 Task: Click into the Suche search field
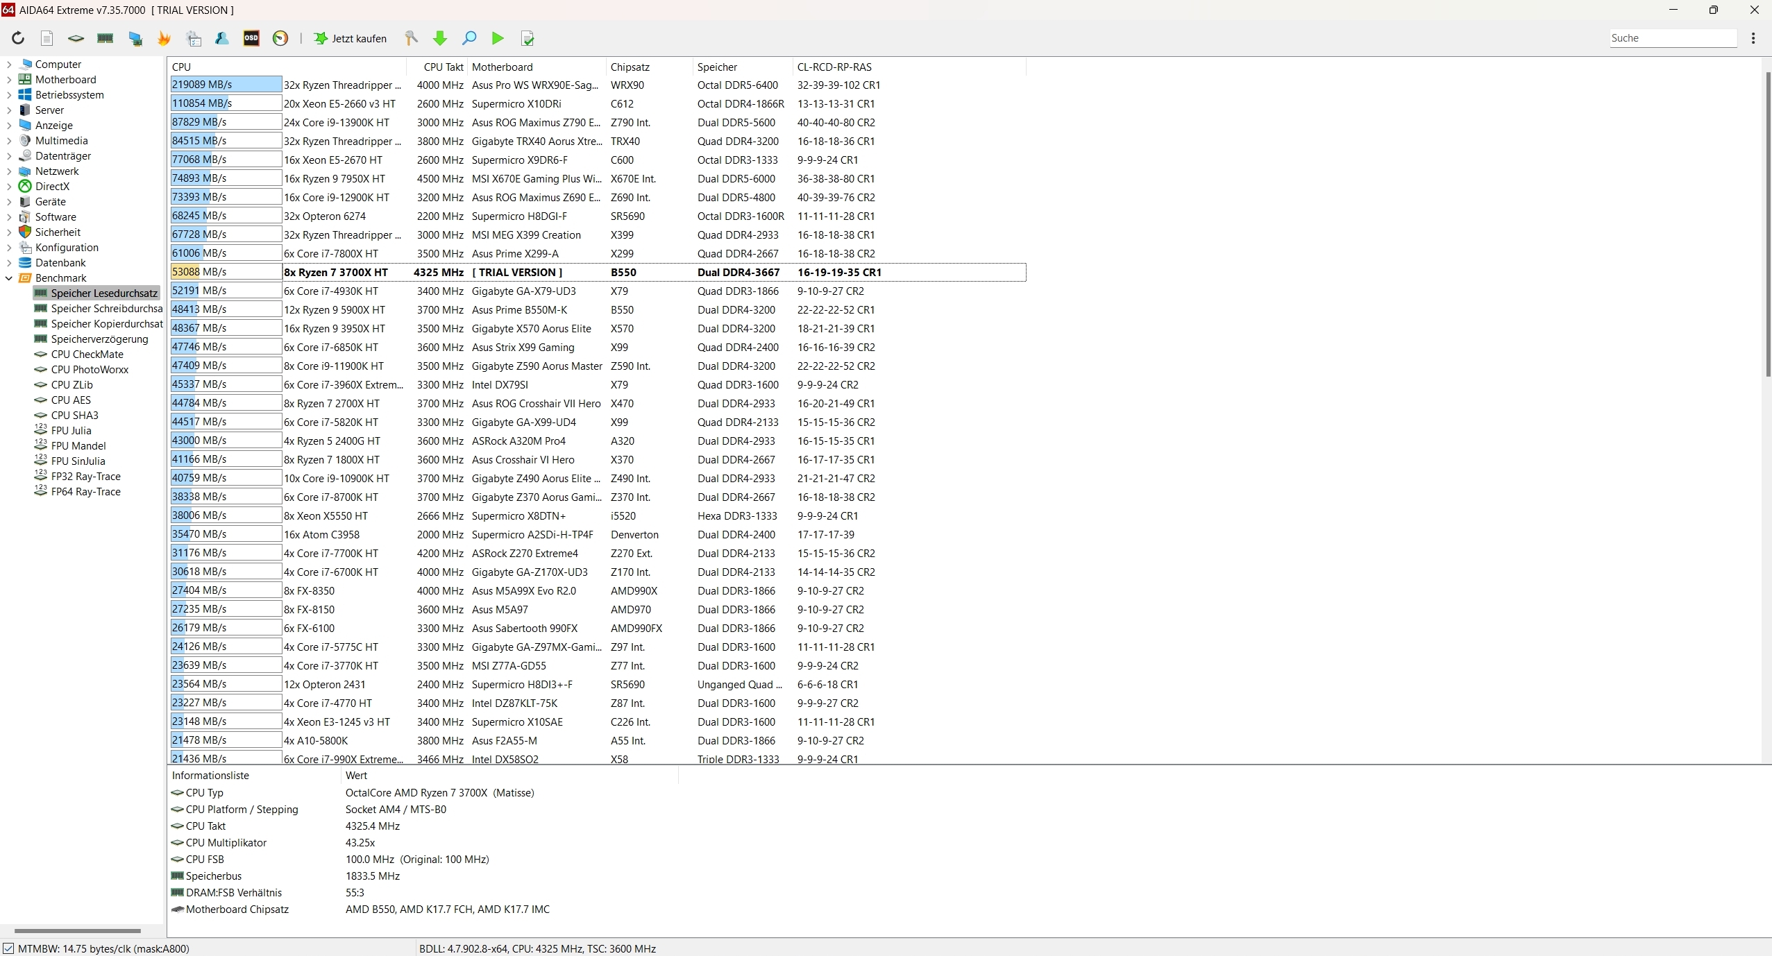point(1672,38)
